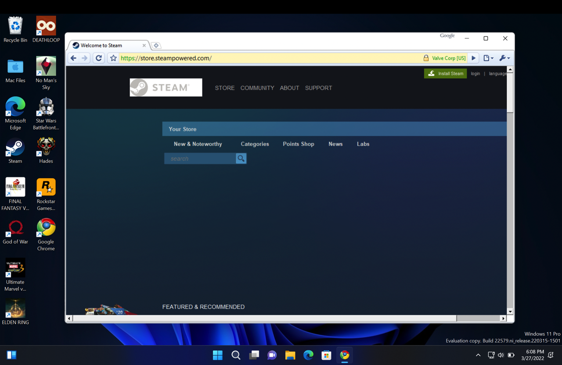Click the horizontal scrollbar right arrow
The image size is (562, 365).
[503, 318]
